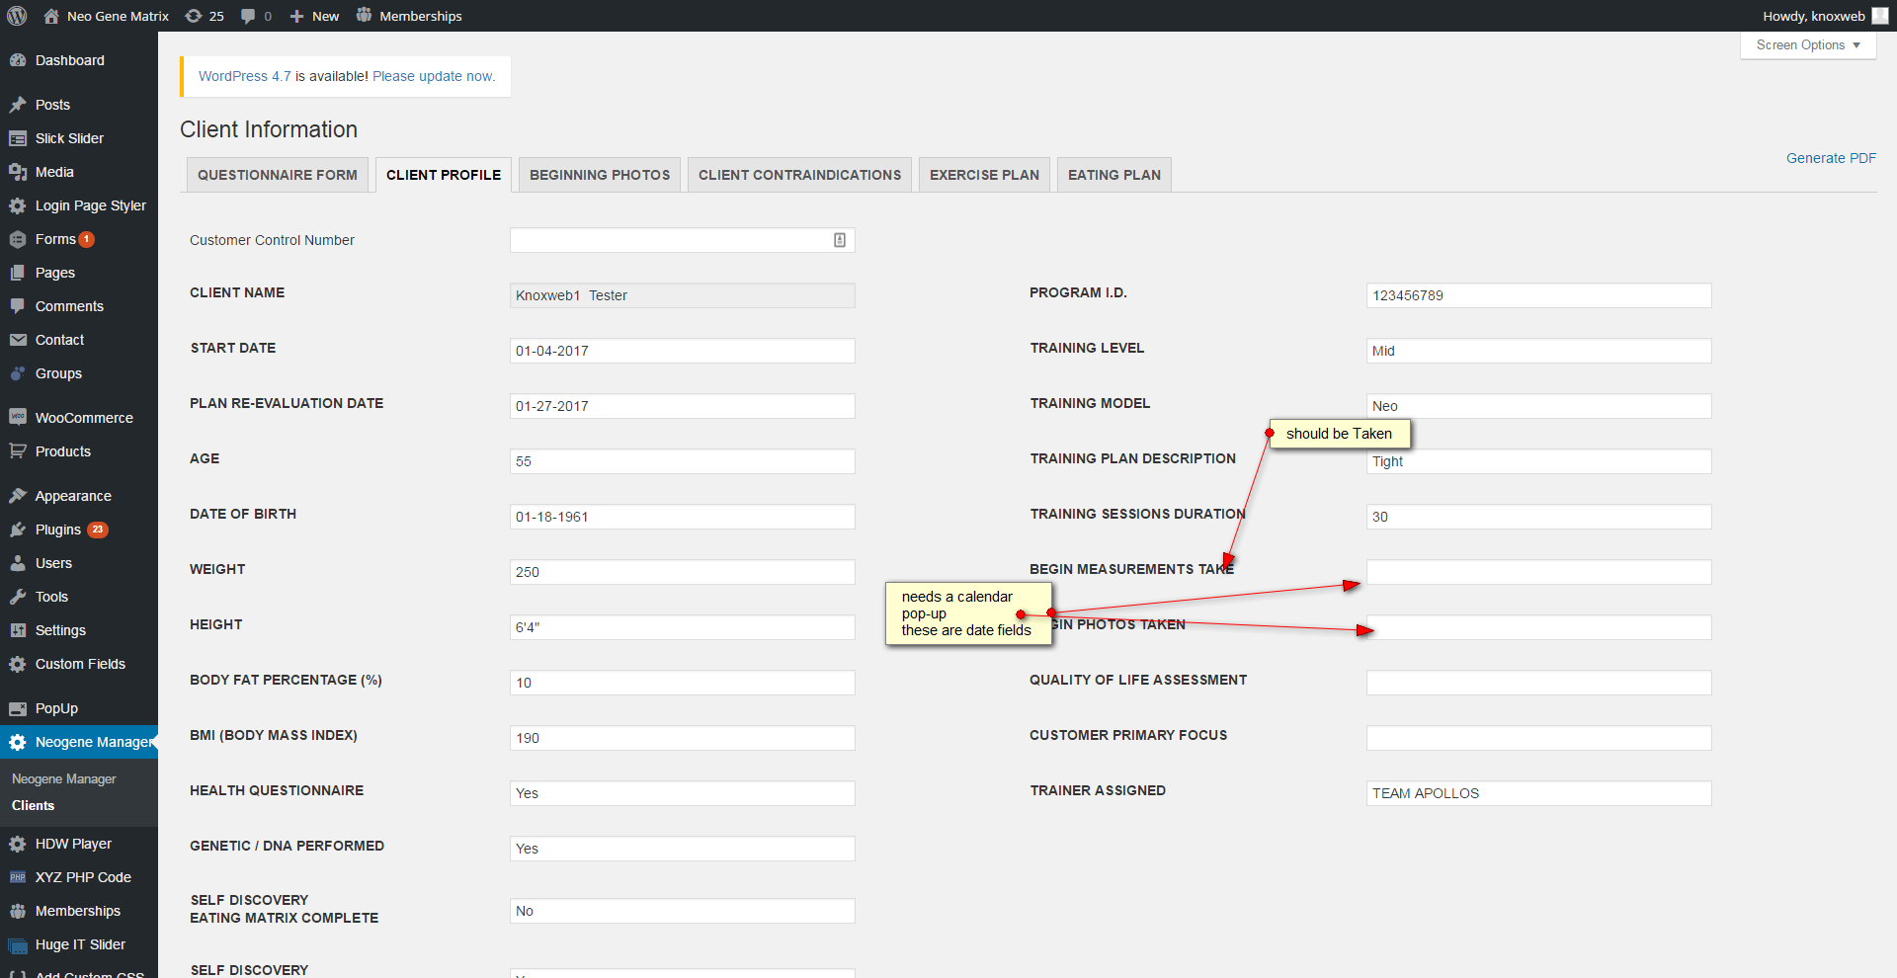
Task: Click the Media library sidebar icon
Action: 18,172
